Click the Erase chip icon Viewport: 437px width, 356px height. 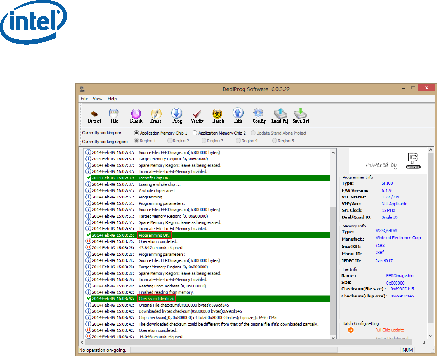(x=156, y=116)
